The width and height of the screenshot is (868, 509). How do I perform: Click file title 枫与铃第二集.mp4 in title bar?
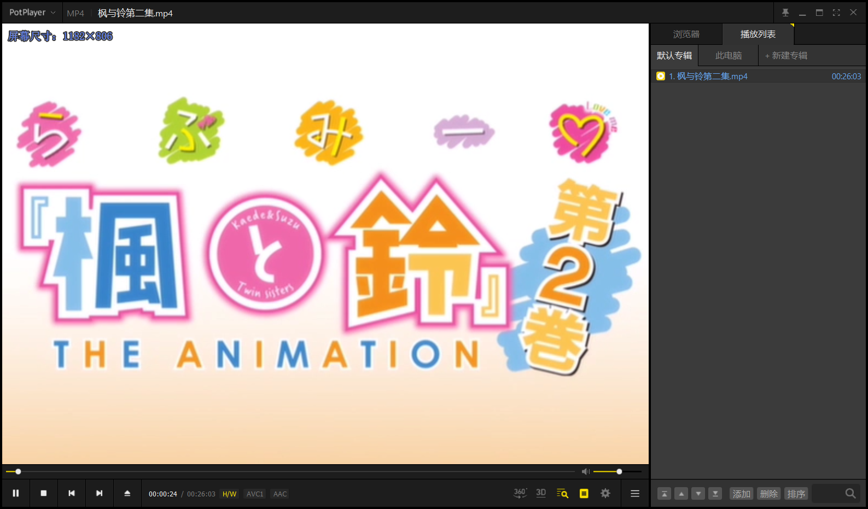pyautogui.click(x=135, y=13)
